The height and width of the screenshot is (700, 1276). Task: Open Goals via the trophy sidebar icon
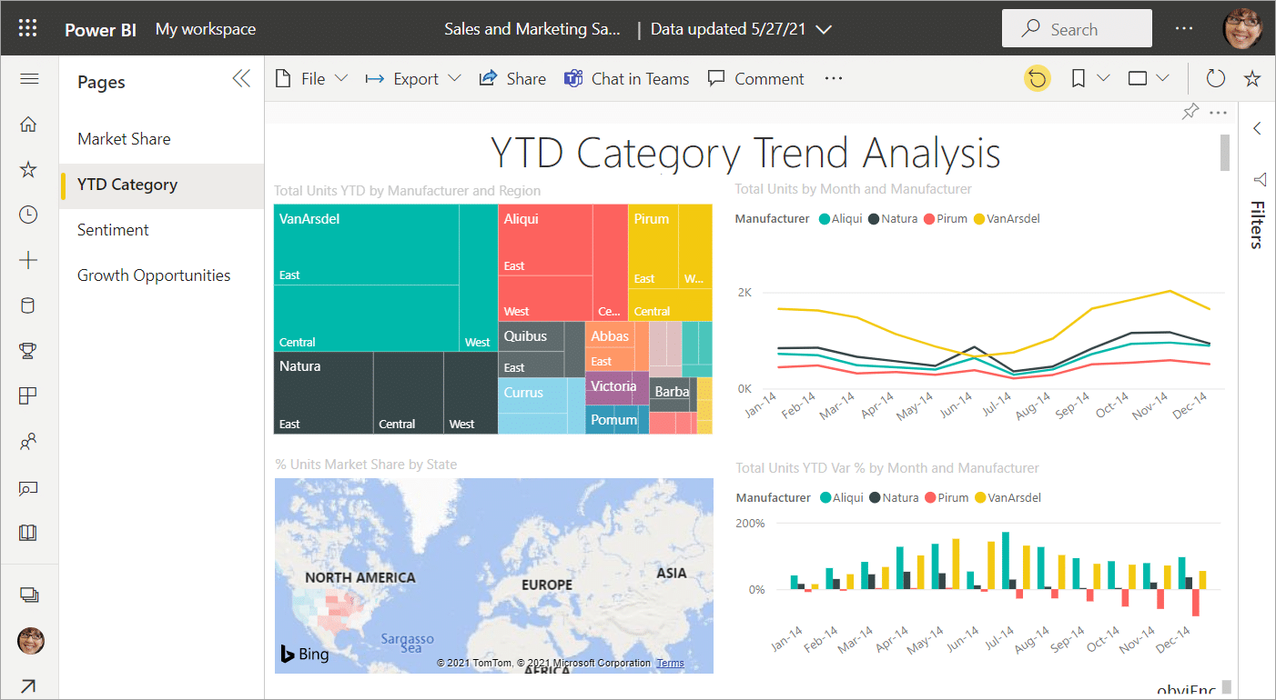click(x=28, y=350)
